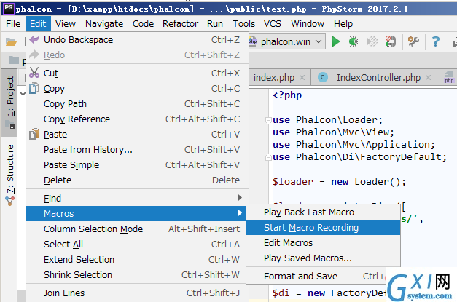This screenshot has width=457, height=302.
Task: Run the Format and Save macro
Action: pos(316,276)
